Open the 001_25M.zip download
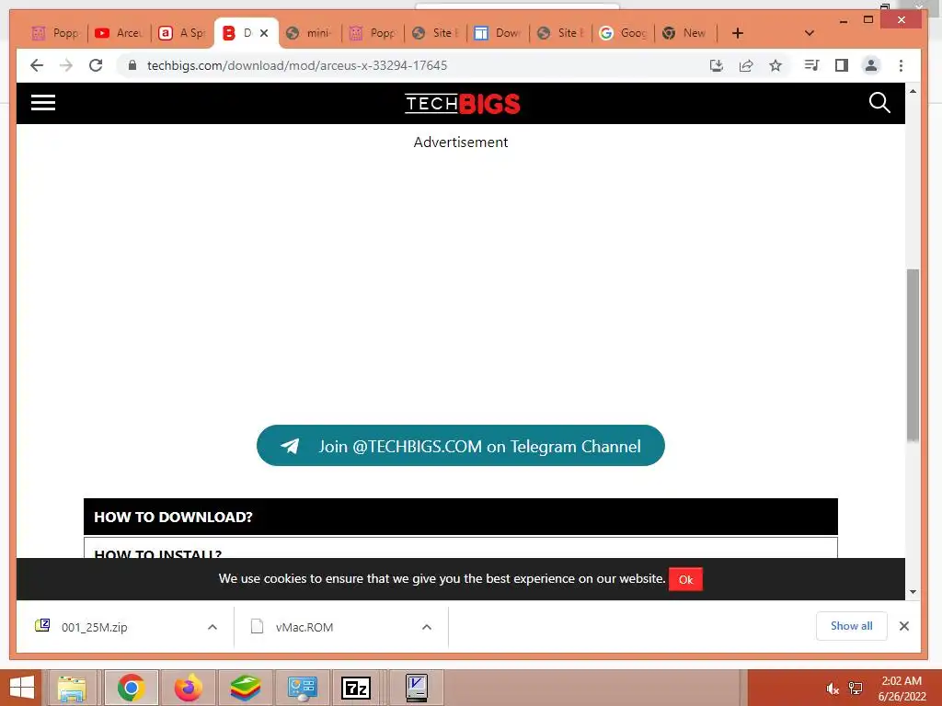942x706 pixels. pyautogui.click(x=95, y=627)
